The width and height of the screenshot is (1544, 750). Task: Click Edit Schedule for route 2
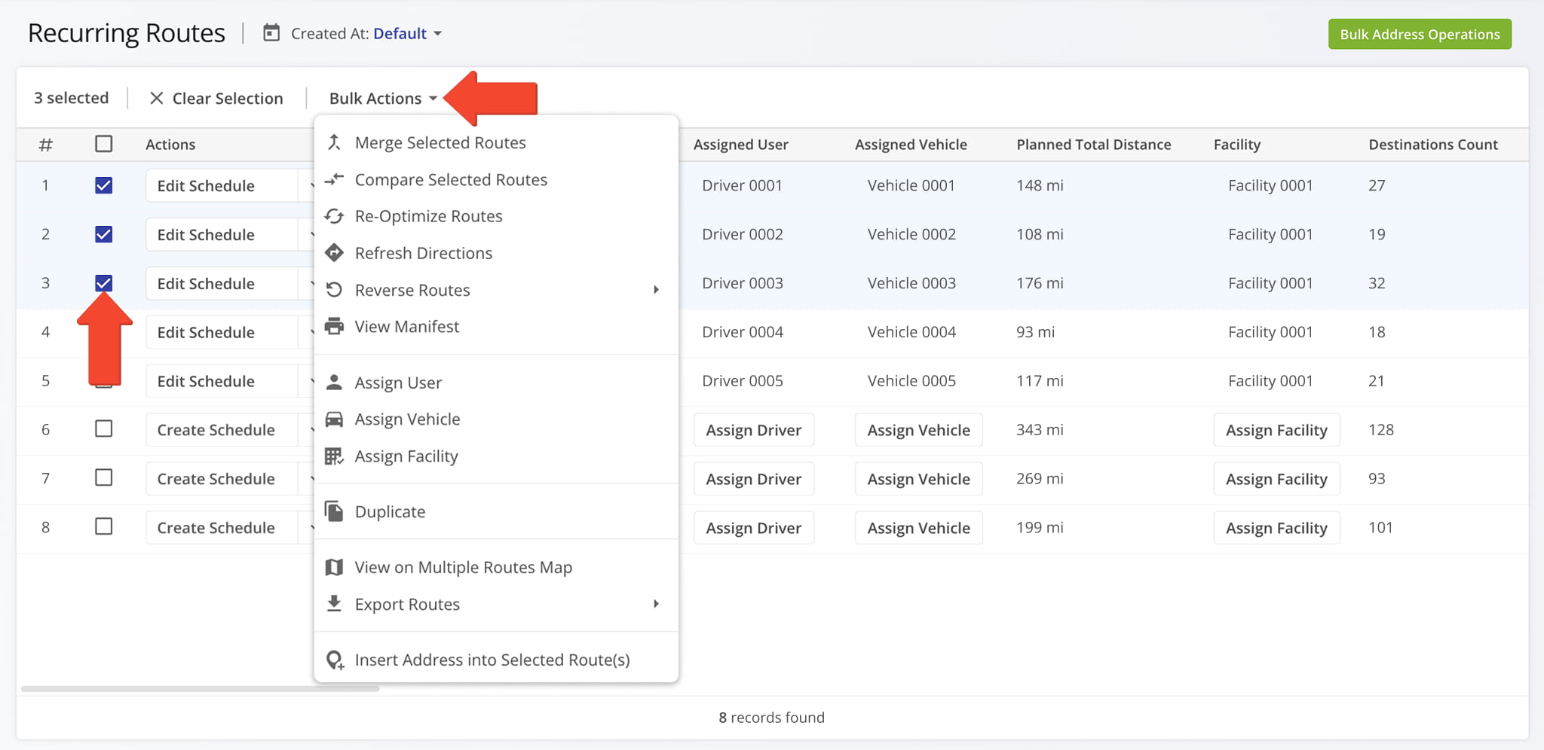[222, 234]
